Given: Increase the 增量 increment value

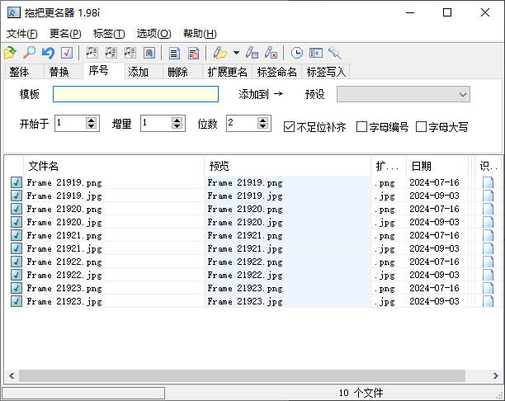Looking at the screenshot, I should coord(177,120).
